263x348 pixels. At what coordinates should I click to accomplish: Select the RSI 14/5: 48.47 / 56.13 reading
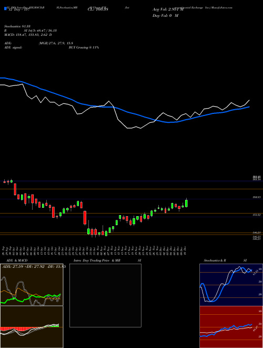(x=31, y=31)
